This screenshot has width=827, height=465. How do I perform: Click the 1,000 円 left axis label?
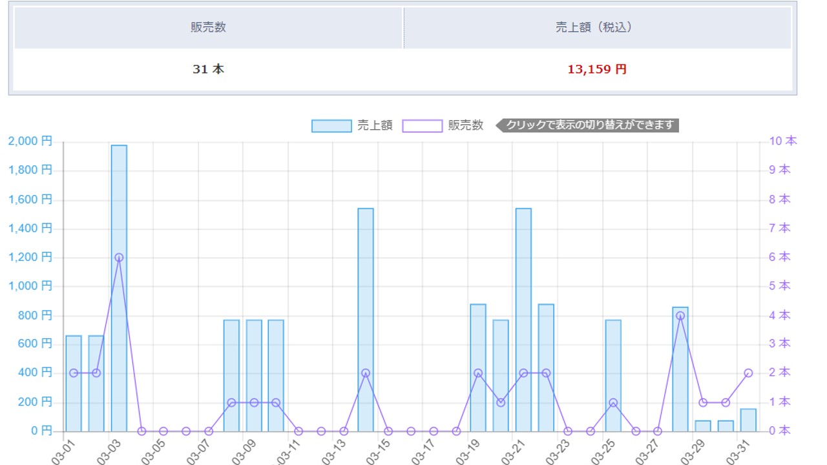pos(30,286)
